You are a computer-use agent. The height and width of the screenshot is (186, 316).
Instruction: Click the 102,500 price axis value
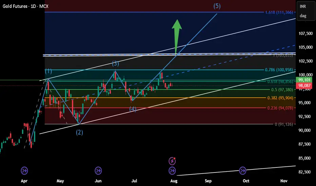tap(305, 61)
